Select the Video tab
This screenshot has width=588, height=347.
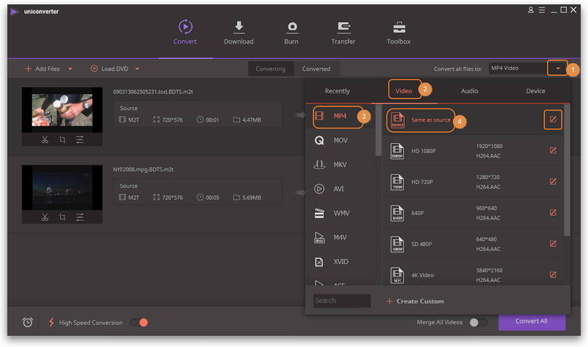pos(404,91)
